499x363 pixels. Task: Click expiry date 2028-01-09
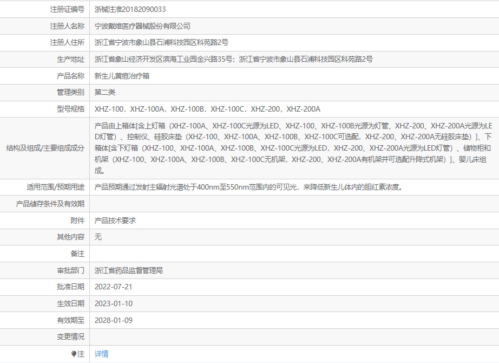(x=114, y=320)
